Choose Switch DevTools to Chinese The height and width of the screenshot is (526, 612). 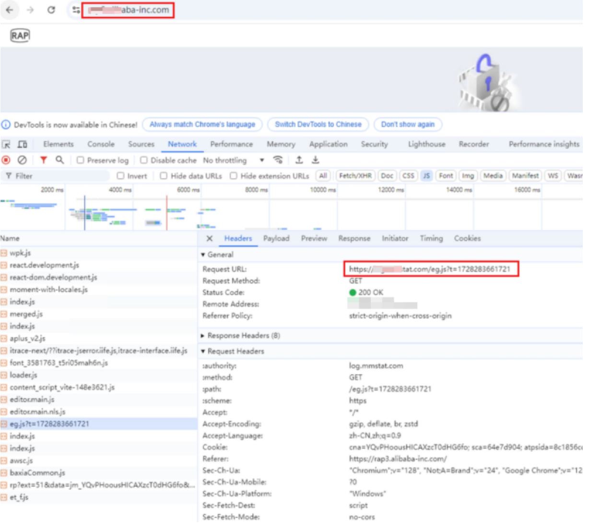318,125
